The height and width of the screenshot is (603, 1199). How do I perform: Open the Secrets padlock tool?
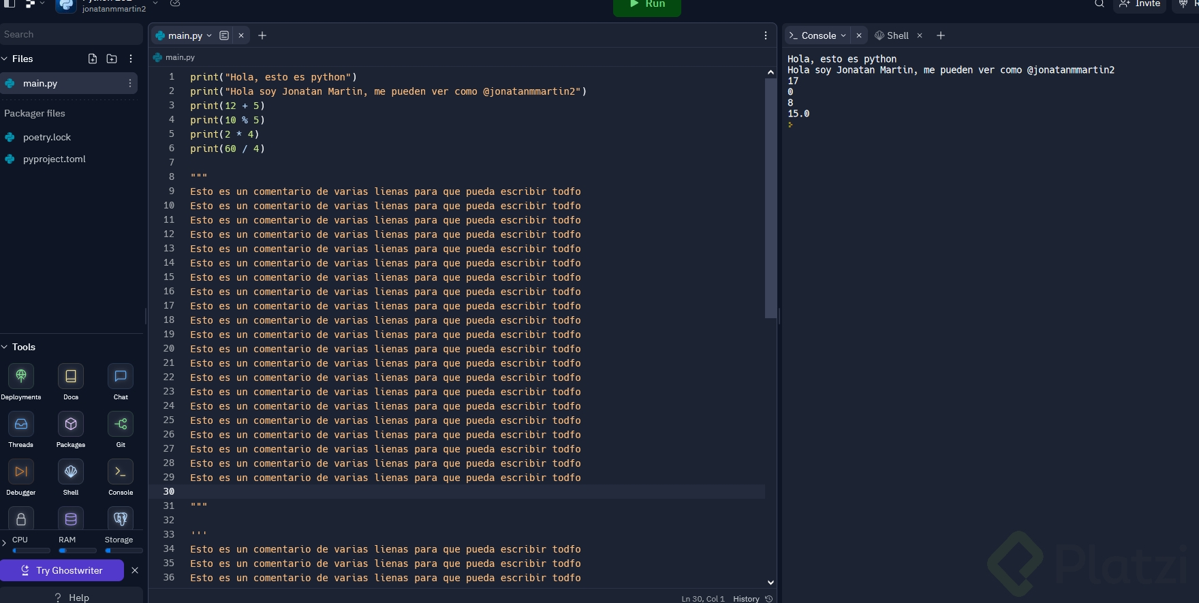point(21,518)
